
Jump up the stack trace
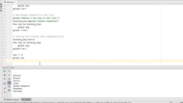[9, 71]
